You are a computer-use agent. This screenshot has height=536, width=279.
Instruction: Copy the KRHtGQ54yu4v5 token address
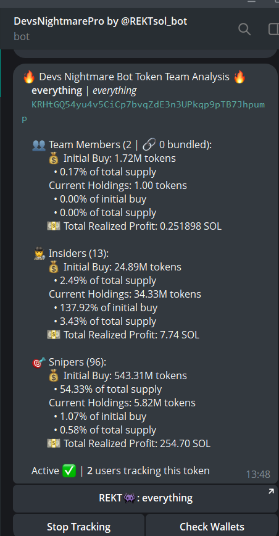click(143, 111)
